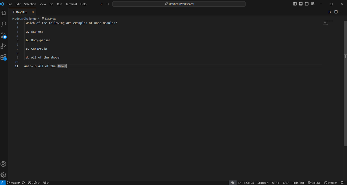
Task: Click Ln 11, Col 25 to go to line
Action: click(246, 183)
